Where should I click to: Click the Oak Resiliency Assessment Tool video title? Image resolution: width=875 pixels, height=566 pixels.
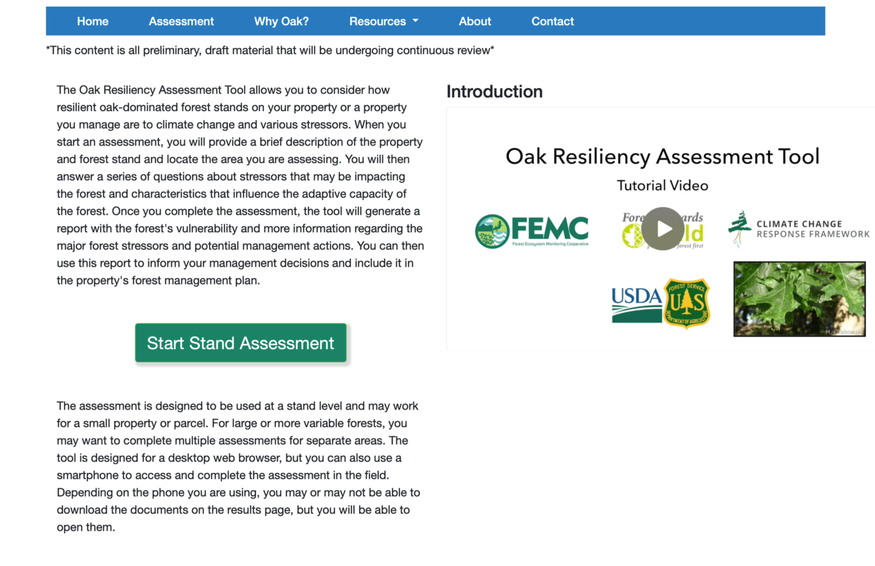pos(662,157)
